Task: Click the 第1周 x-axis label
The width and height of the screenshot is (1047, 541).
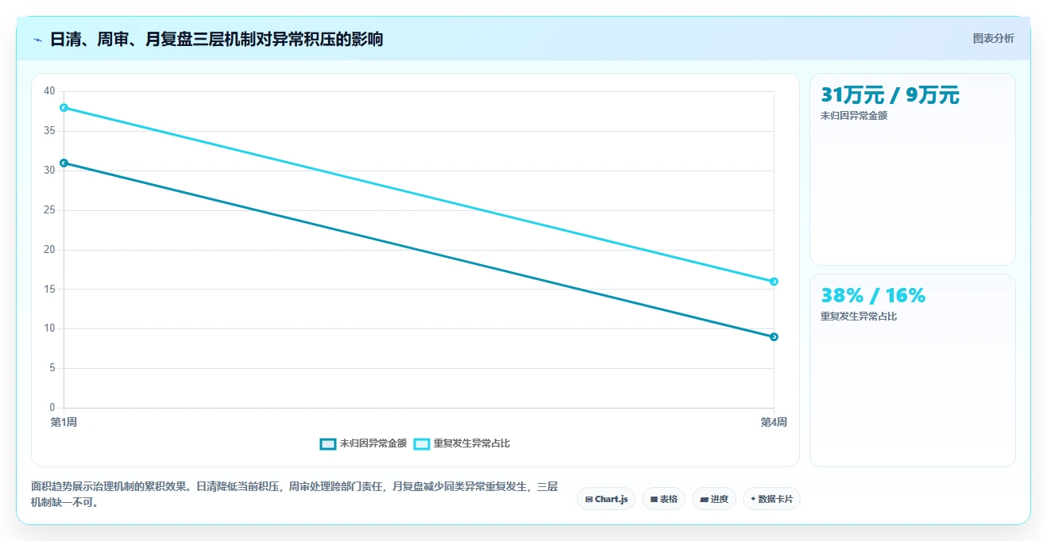Action: click(64, 422)
